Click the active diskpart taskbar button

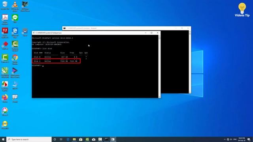(x=113, y=139)
